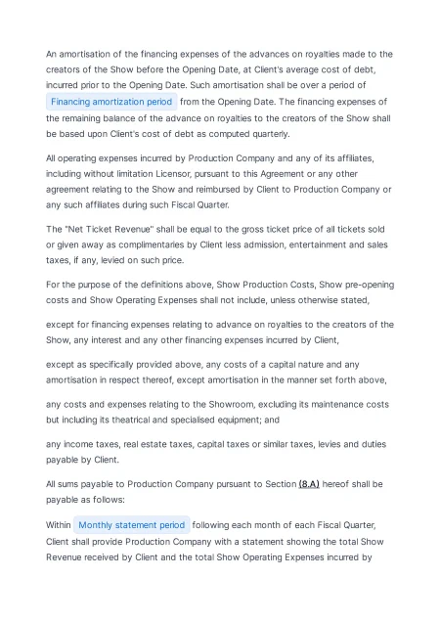Click the paragraph starting 'An amortisation of the financing'
This screenshot has width=440, height=622.
tap(220, 94)
